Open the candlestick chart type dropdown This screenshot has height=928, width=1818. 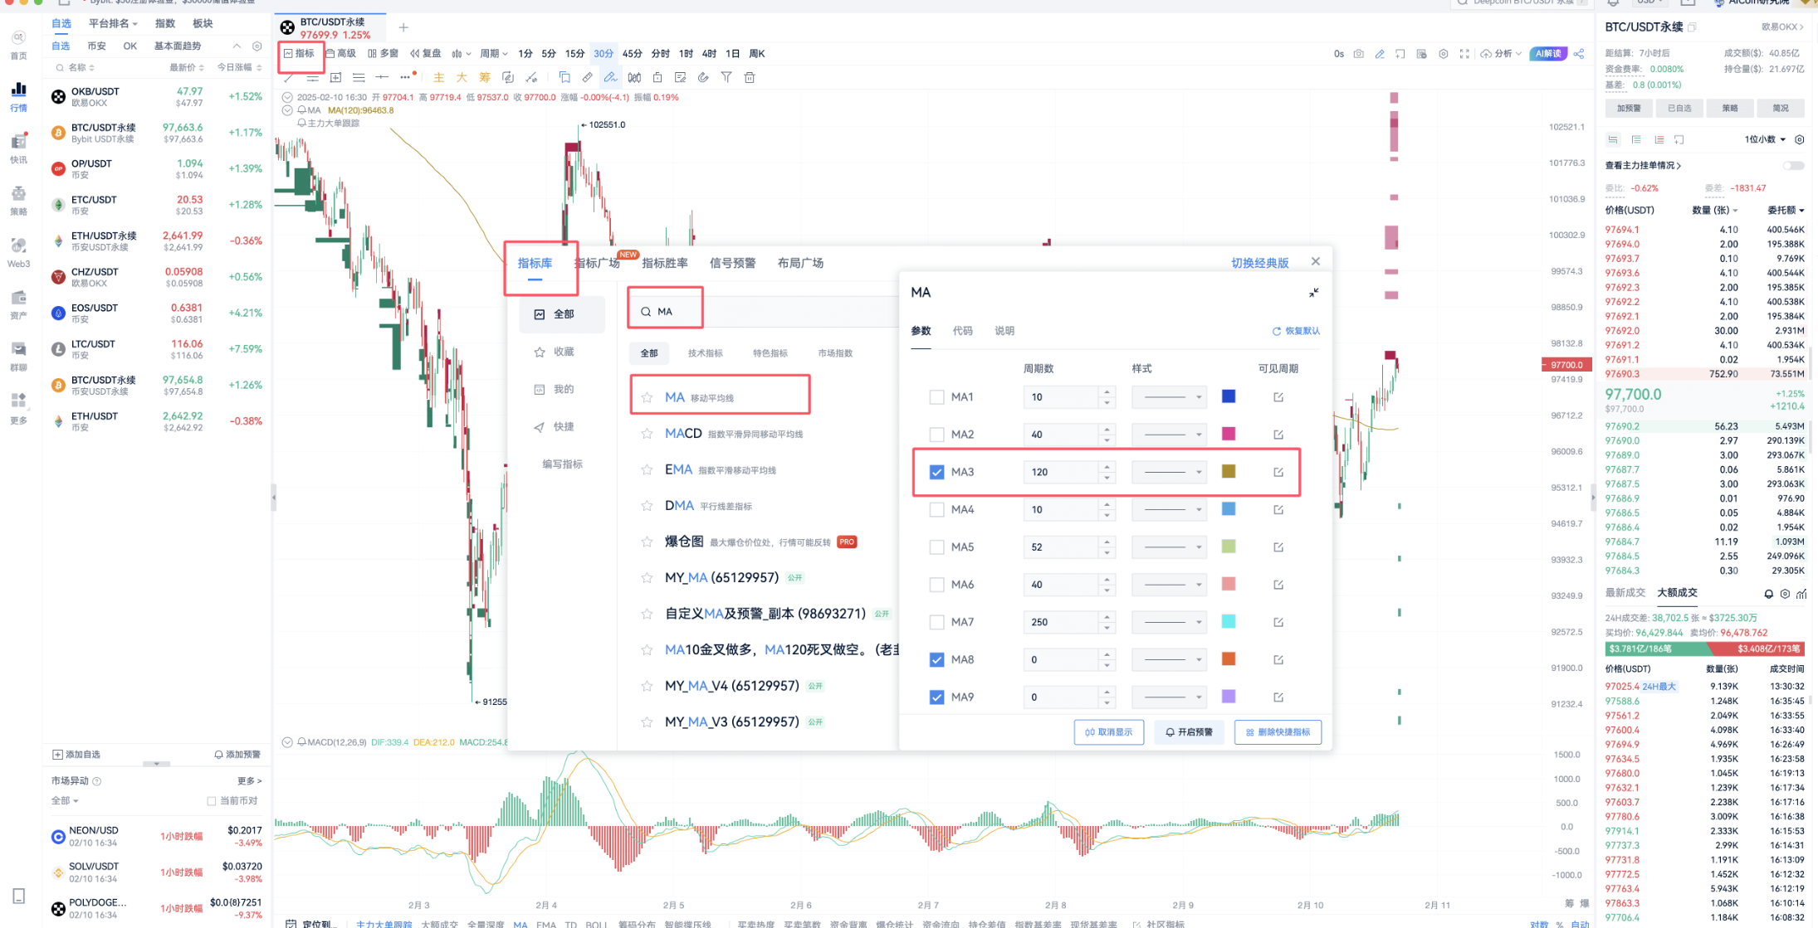pos(461,53)
